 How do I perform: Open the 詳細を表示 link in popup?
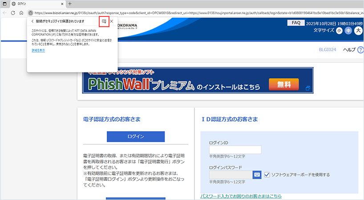(x=38, y=50)
